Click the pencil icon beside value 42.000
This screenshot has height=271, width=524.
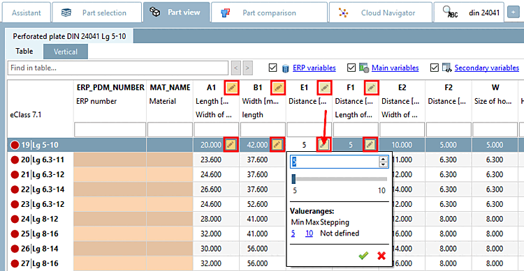tap(277, 145)
